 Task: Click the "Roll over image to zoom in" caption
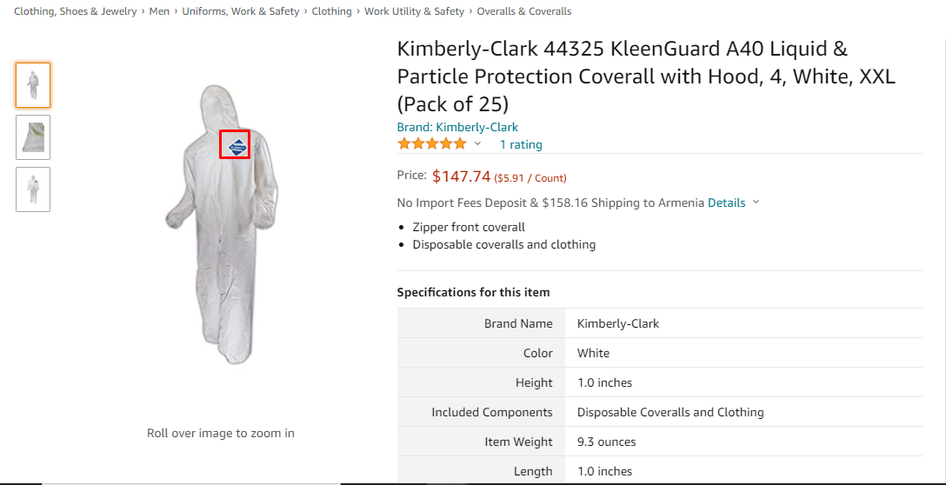[x=221, y=433]
